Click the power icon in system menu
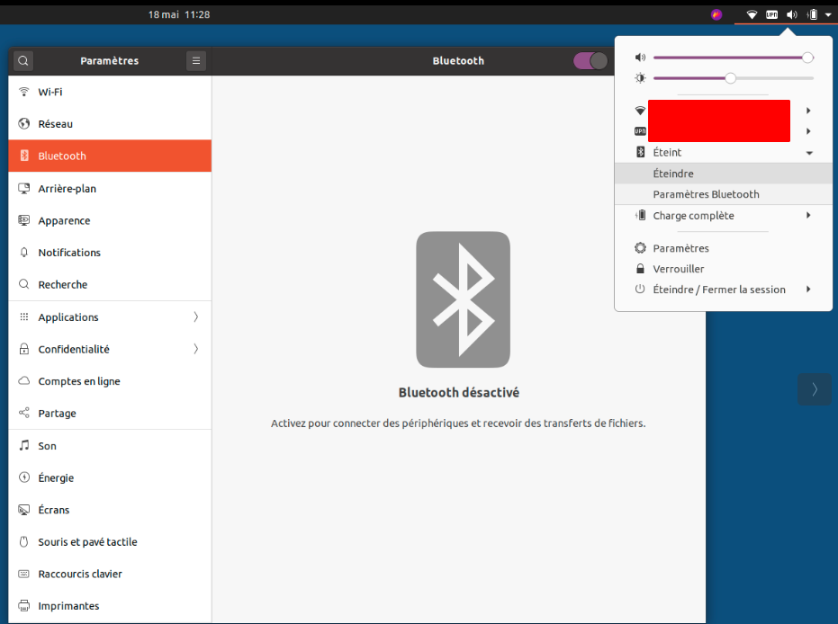The height and width of the screenshot is (624, 838). coord(640,290)
